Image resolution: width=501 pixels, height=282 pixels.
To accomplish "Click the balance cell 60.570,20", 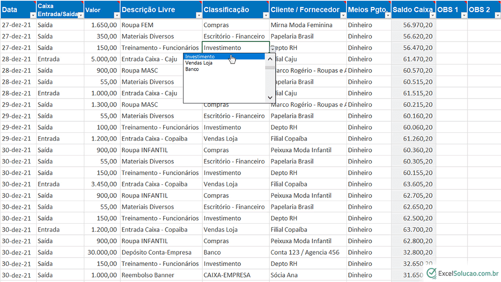I will (414, 71).
